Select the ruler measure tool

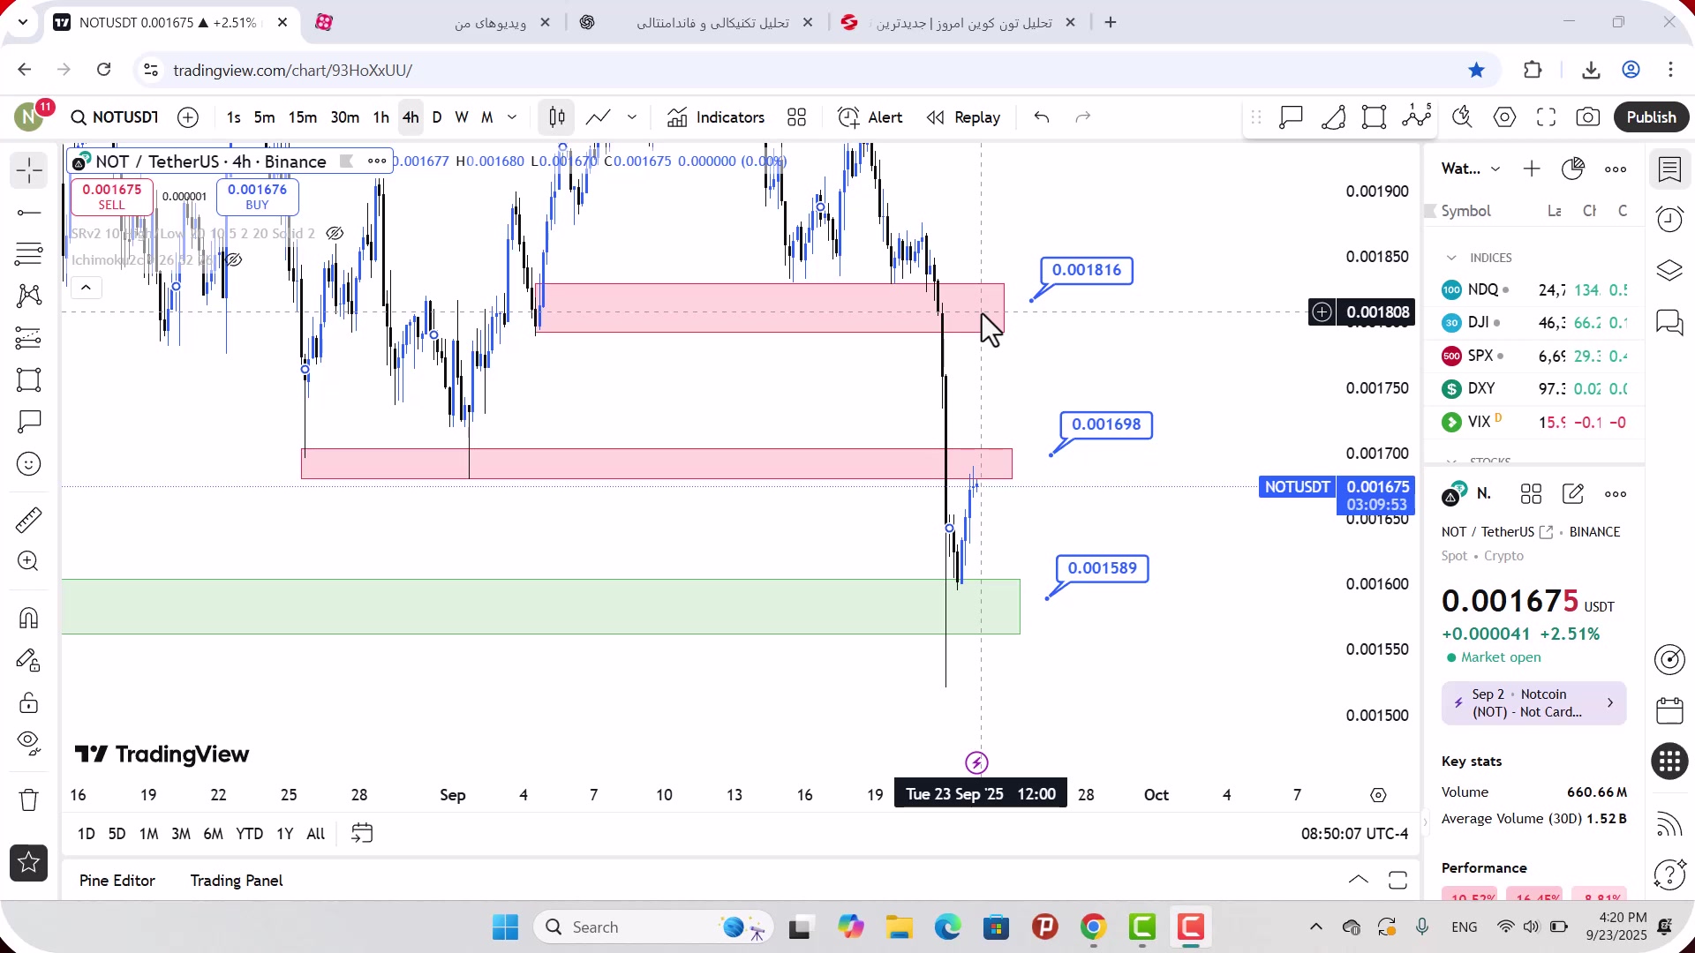click(x=29, y=520)
